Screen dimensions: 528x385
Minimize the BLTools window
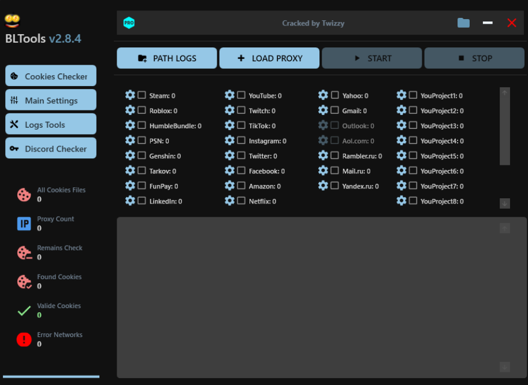488,23
